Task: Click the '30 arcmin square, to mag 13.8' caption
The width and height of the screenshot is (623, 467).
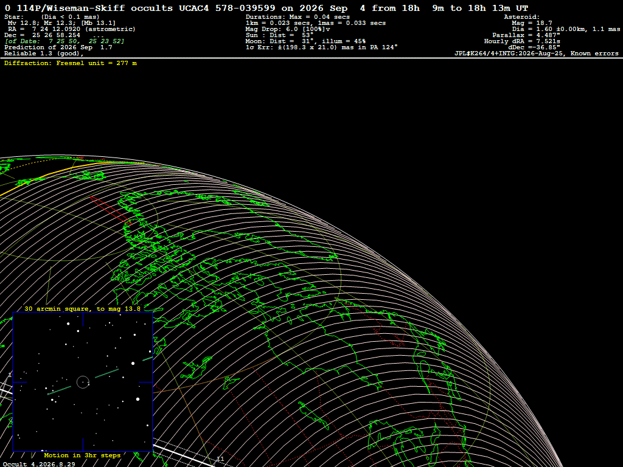Action: (83, 308)
